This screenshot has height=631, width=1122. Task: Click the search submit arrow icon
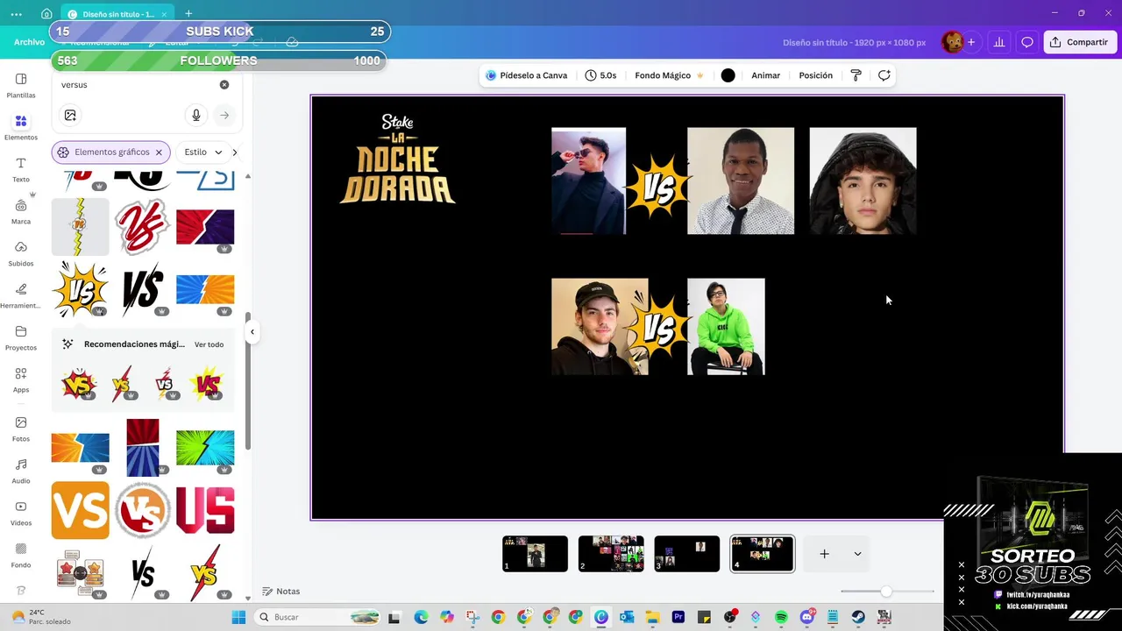pos(224,115)
